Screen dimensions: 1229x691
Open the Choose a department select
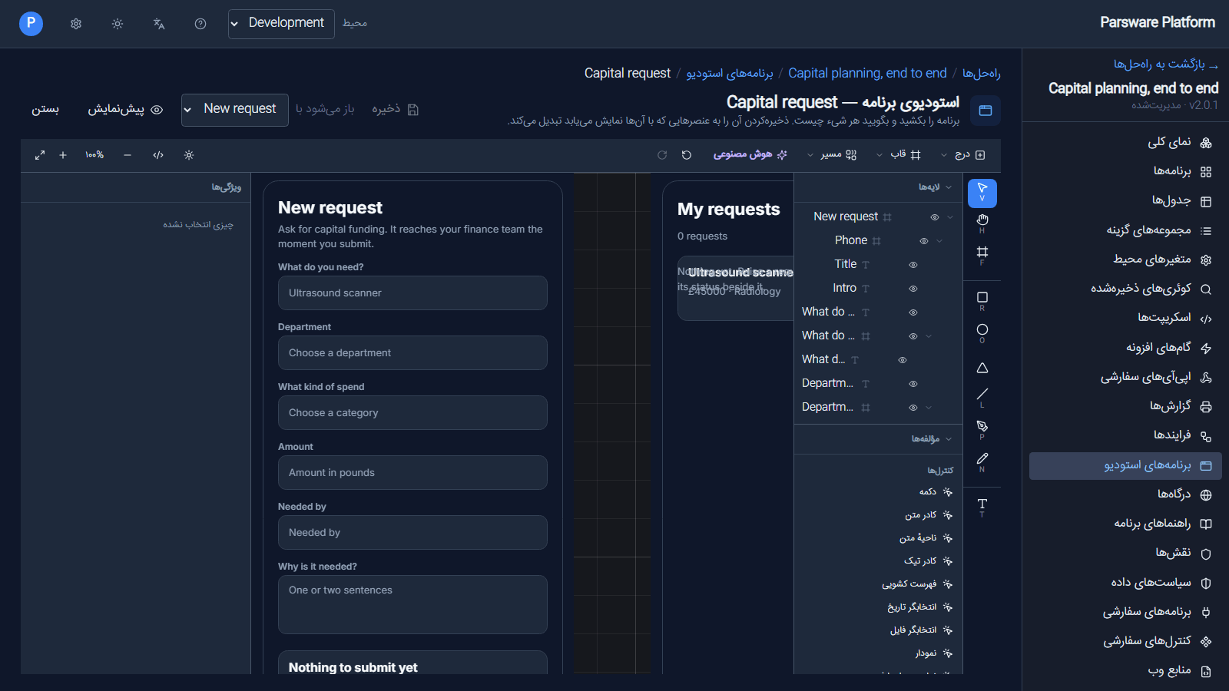(412, 353)
